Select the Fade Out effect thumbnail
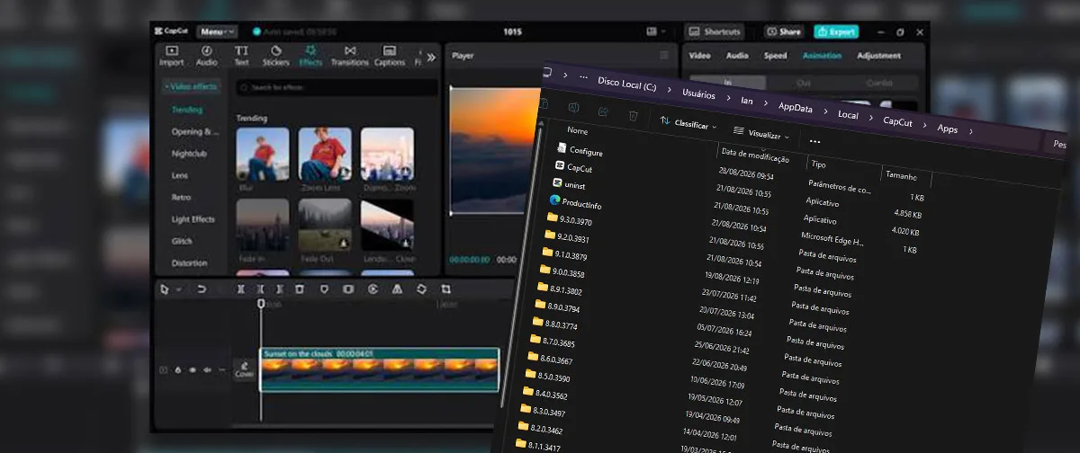 [x=325, y=225]
